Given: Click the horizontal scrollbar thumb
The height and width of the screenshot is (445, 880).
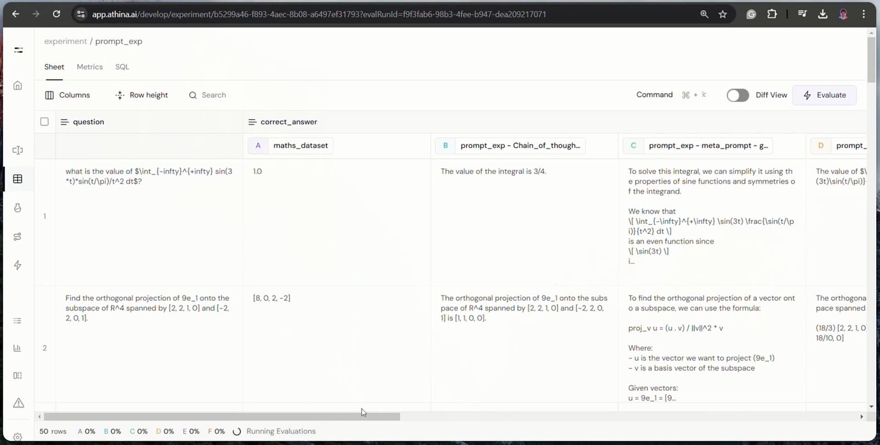Looking at the screenshot, I should tap(222, 416).
